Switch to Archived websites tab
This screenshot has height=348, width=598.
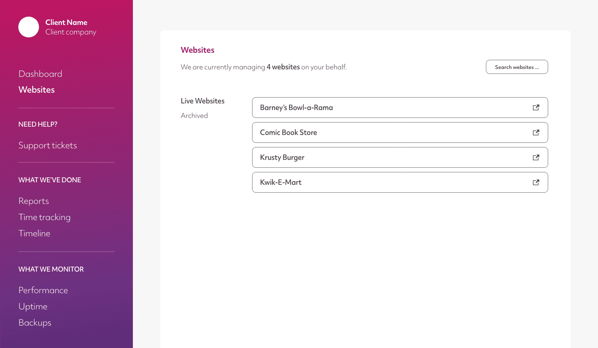[194, 116]
